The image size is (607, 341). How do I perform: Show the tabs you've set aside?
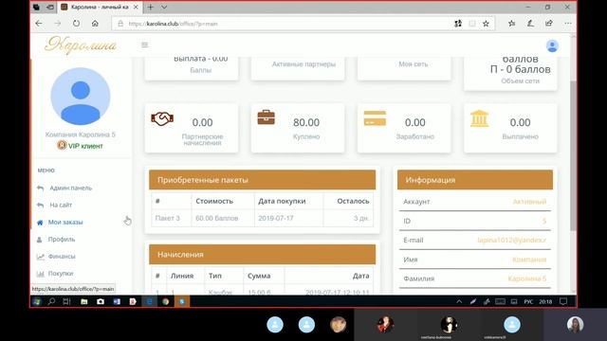tap(36, 7)
